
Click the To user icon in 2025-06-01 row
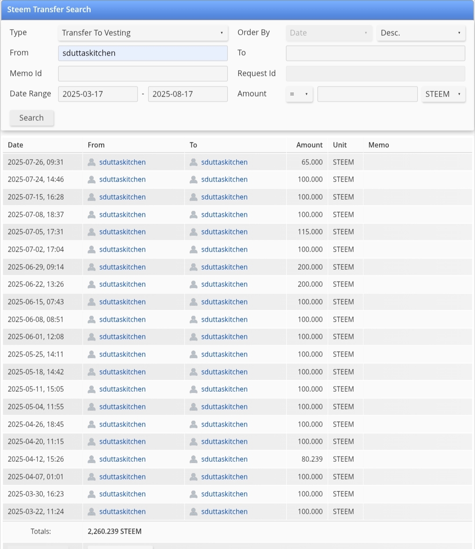click(x=194, y=337)
